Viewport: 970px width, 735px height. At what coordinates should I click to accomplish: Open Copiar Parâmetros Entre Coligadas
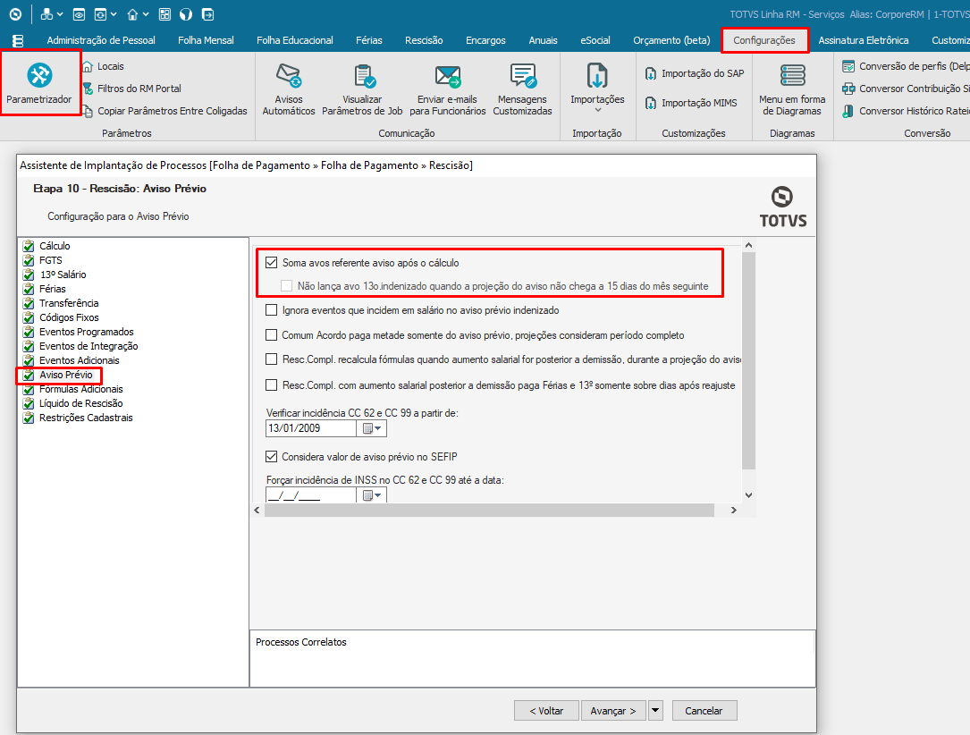pyautogui.click(x=165, y=111)
